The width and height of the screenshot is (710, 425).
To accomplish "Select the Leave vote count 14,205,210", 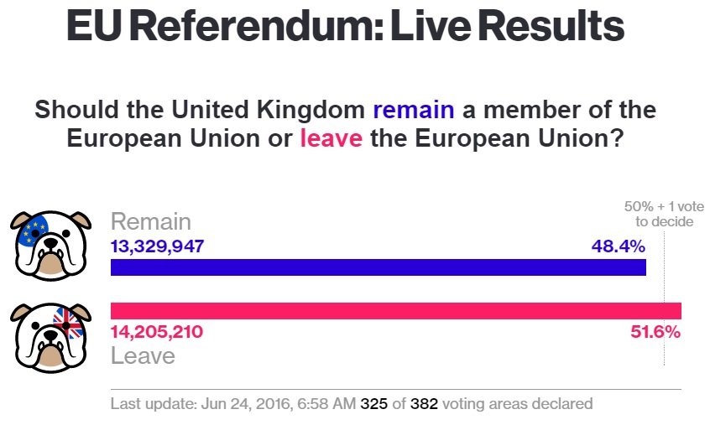I will coord(157,332).
